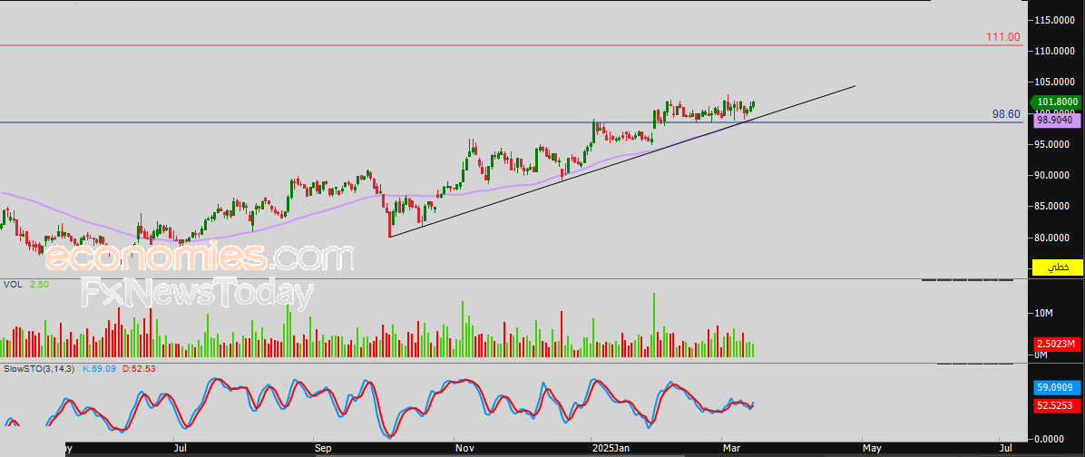Click the 2025Jan label on time axis
Viewport: 1085px width, 457px height.
pyautogui.click(x=610, y=448)
